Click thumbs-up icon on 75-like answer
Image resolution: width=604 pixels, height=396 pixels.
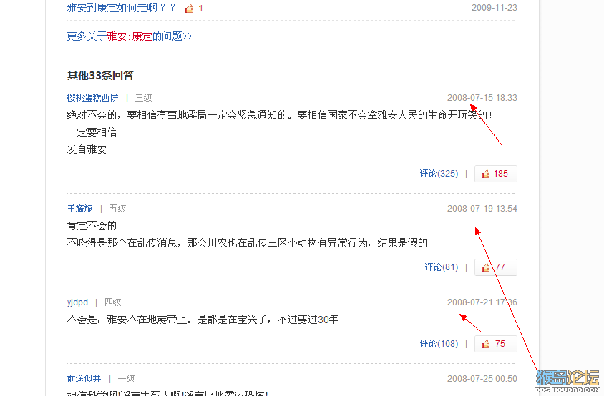tap(485, 344)
